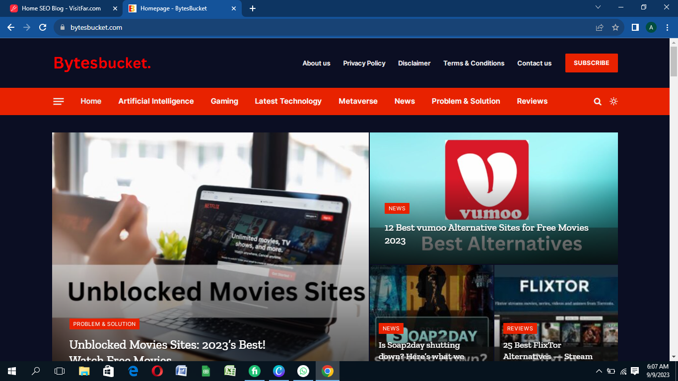Toggle dark mode with the sun icon
The width and height of the screenshot is (678, 381).
click(614, 101)
